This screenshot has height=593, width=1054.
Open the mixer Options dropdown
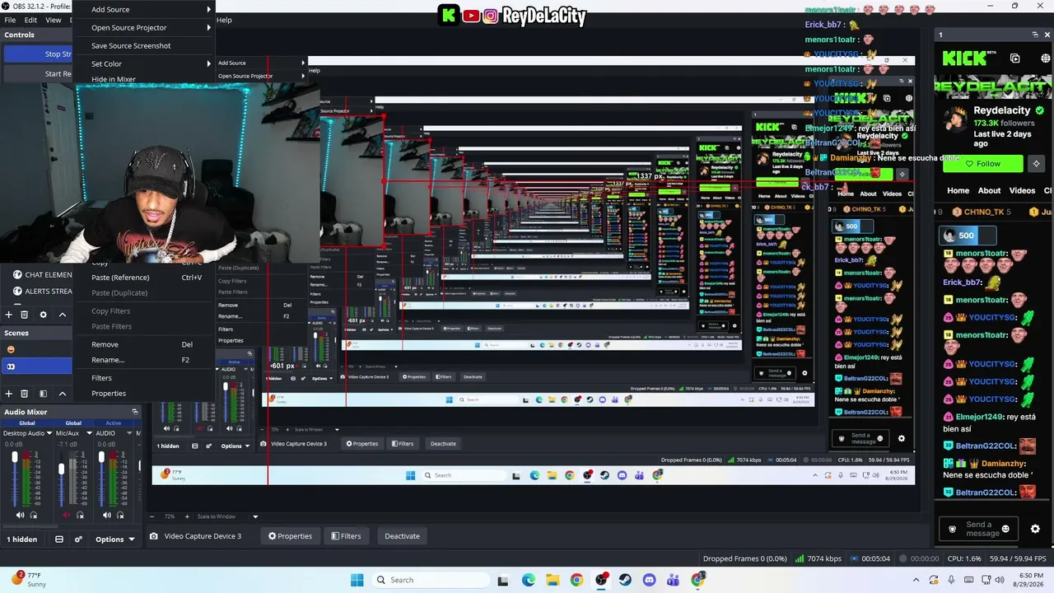114,539
